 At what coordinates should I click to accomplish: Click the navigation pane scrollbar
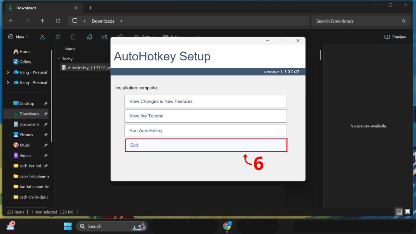[x=52, y=95]
